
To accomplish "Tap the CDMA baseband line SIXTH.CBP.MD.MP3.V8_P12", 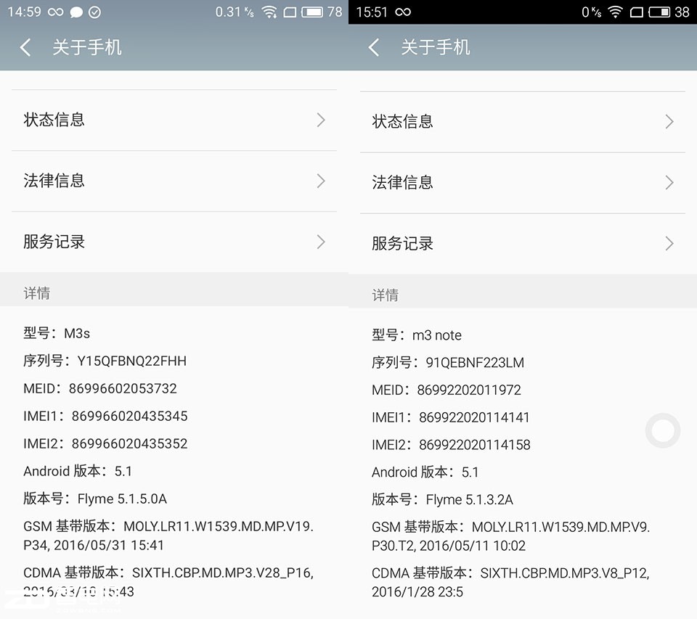I will tap(510, 583).
